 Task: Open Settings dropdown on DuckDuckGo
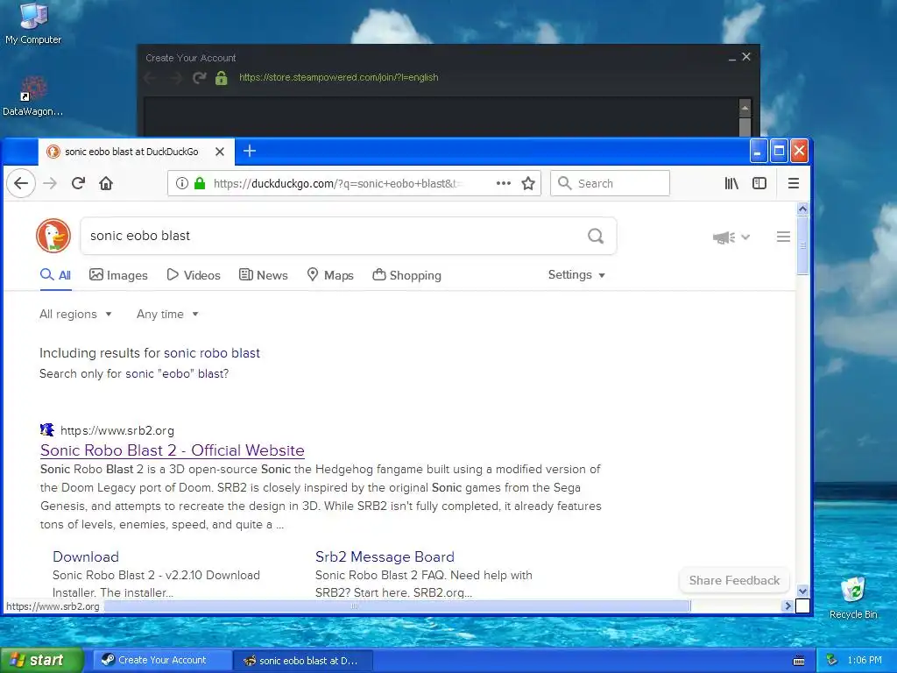[576, 274]
